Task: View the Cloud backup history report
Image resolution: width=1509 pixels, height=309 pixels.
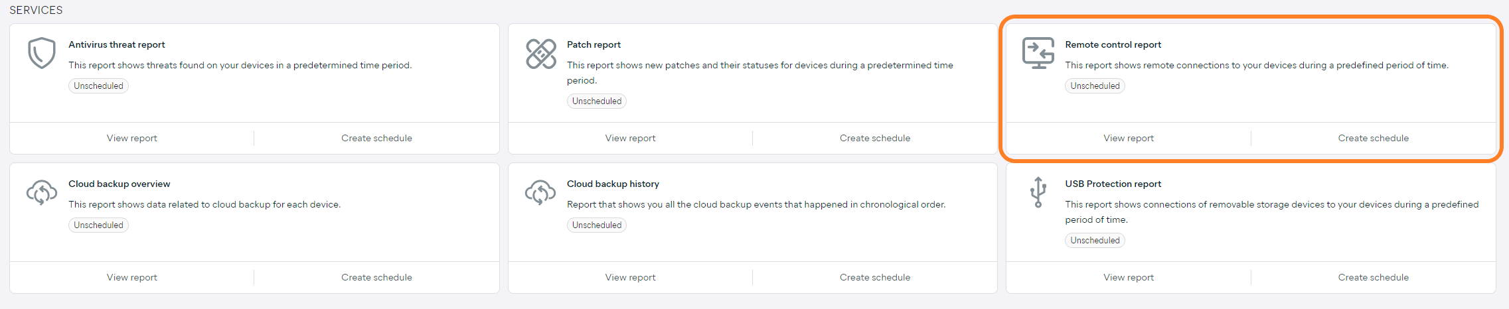Action: click(630, 277)
